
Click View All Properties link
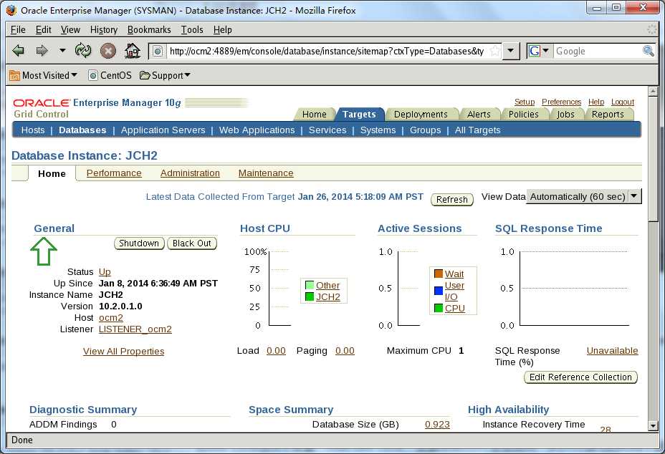tap(123, 352)
